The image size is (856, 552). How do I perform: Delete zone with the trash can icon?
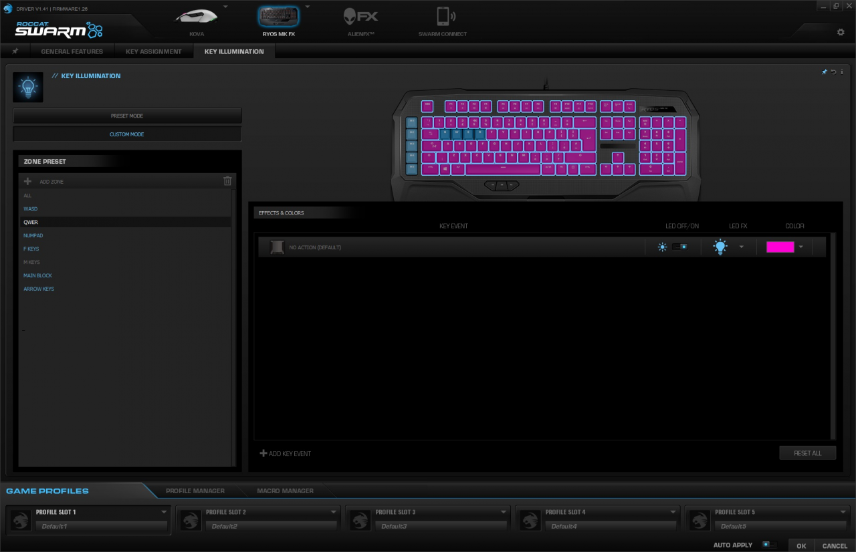pos(227,181)
